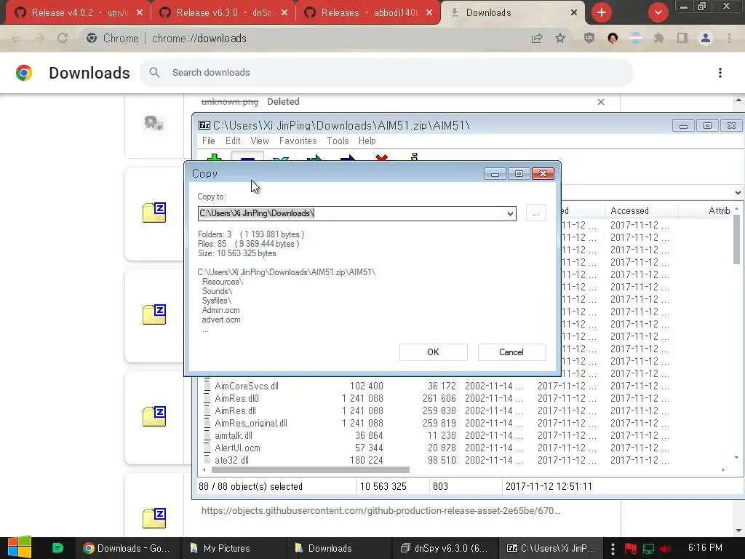Expand the 7-Zip address bar dropdown
Image resolution: width=745 pixels, height=559 pixels.
738,192
